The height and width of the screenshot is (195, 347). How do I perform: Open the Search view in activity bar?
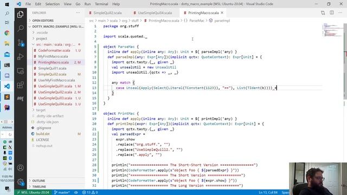point(21,28)
